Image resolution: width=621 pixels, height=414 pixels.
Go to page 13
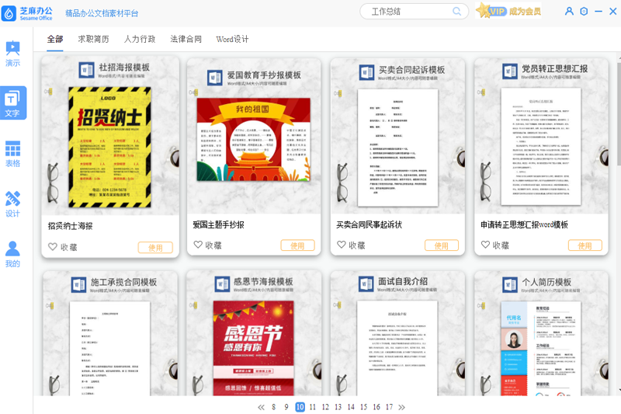pos(338,407)
